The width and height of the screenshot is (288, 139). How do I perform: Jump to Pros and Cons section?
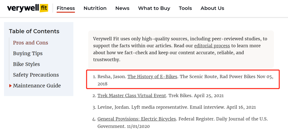pos(30,43)
